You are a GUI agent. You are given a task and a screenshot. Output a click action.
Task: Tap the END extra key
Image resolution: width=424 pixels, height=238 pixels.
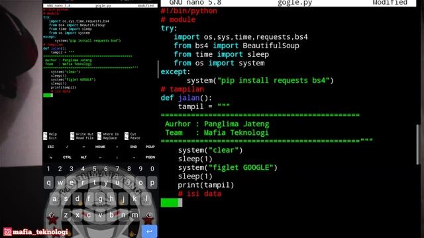[134, 147]
